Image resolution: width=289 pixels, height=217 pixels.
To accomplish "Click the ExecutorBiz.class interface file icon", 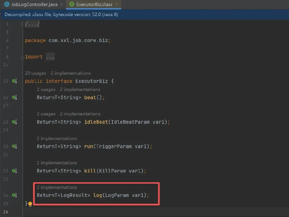I will (72, 5).
